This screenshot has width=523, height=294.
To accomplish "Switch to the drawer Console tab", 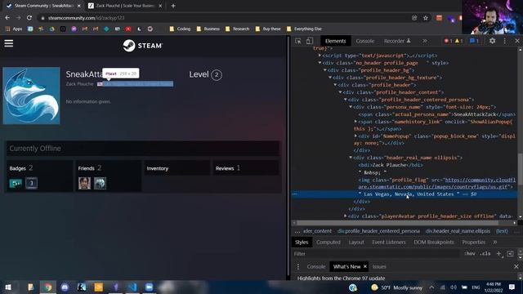I will coord(316,267).
